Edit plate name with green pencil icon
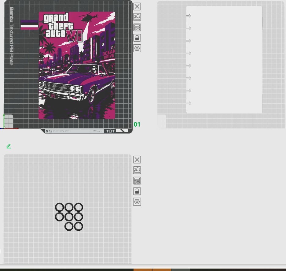 (9, 146)
